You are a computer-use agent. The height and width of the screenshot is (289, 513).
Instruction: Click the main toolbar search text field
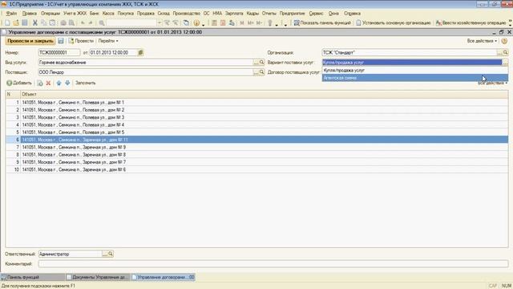131,23
